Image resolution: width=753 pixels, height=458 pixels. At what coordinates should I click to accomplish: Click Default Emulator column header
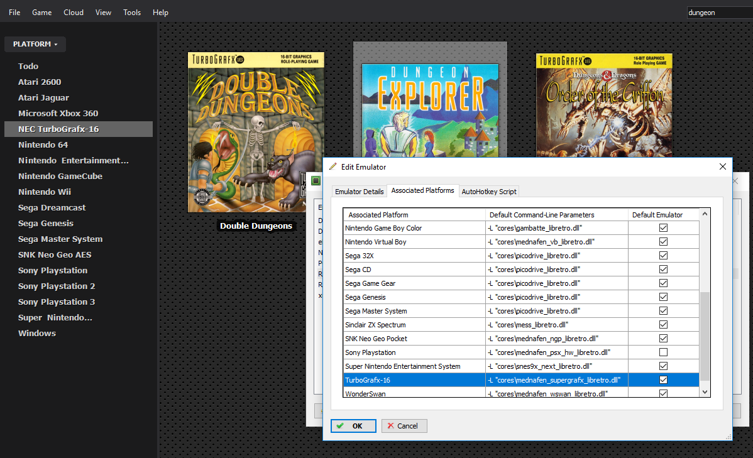click(663, 215)
